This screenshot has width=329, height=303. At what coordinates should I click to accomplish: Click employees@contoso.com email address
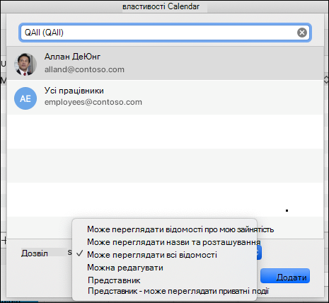point(93,102)
